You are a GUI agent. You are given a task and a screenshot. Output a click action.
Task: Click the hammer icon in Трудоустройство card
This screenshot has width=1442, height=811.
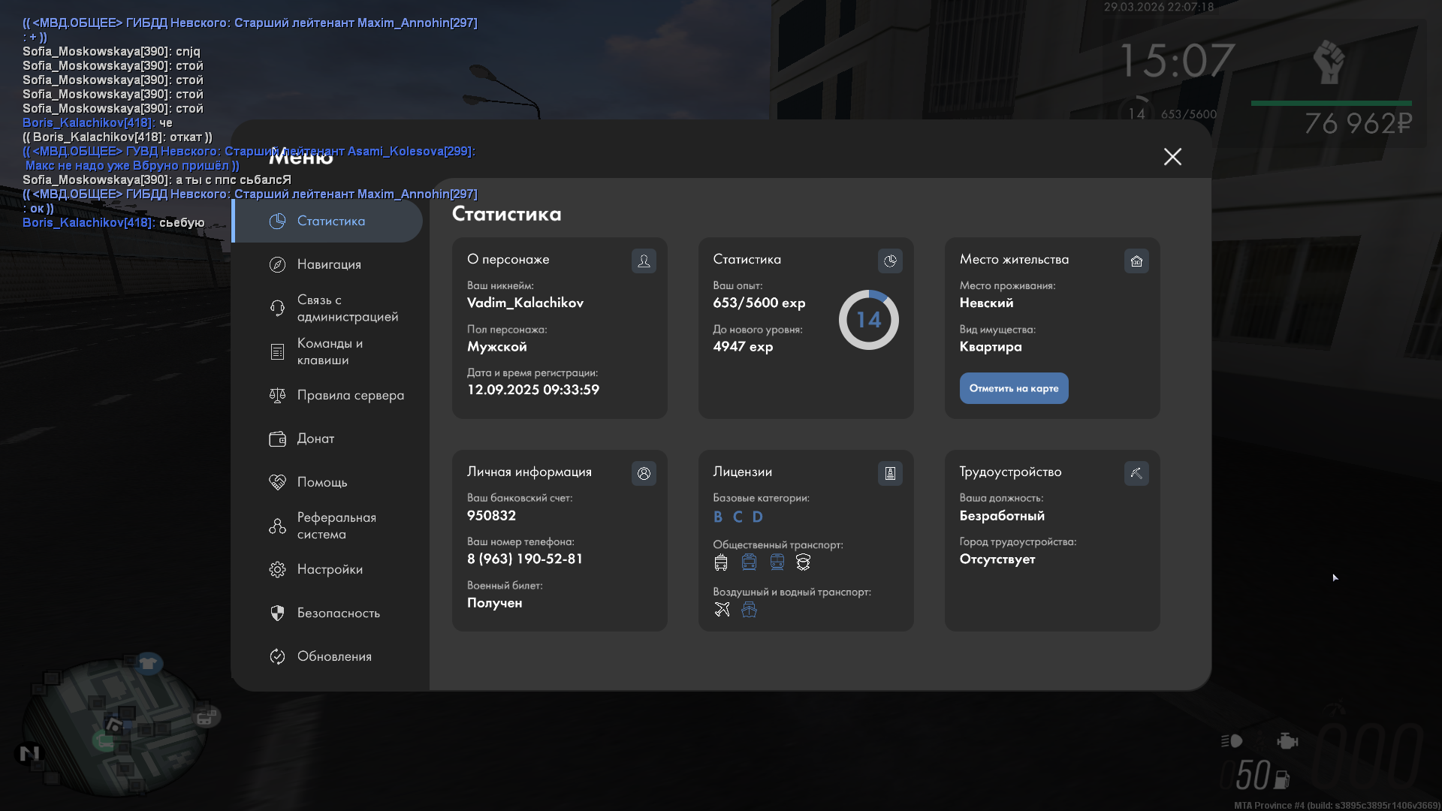point(1136,473)
